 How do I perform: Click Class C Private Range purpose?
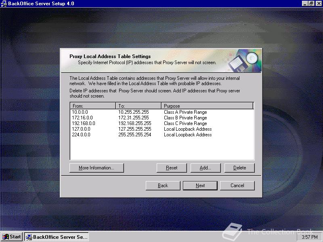185,123
